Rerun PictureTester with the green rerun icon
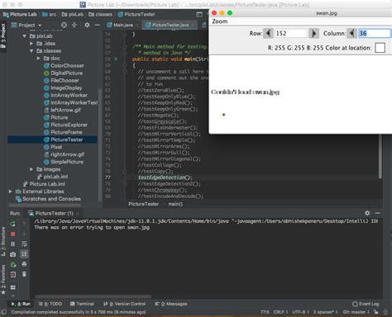The width and height of the screenshot is (392, 317). [12, 224]
